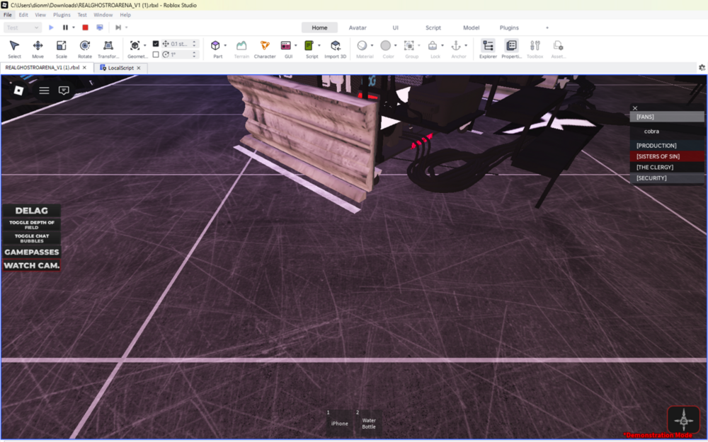Start the play test
The width and height of the screenshot is (708, 442).
51,28
